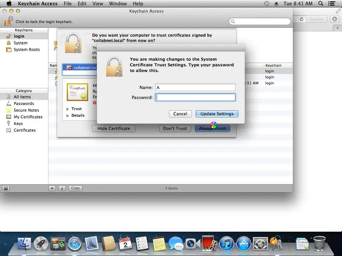Image resolution: width=342 pixels, height=256 pixels.
Task: Select All Items category
Action: (24, 97)
